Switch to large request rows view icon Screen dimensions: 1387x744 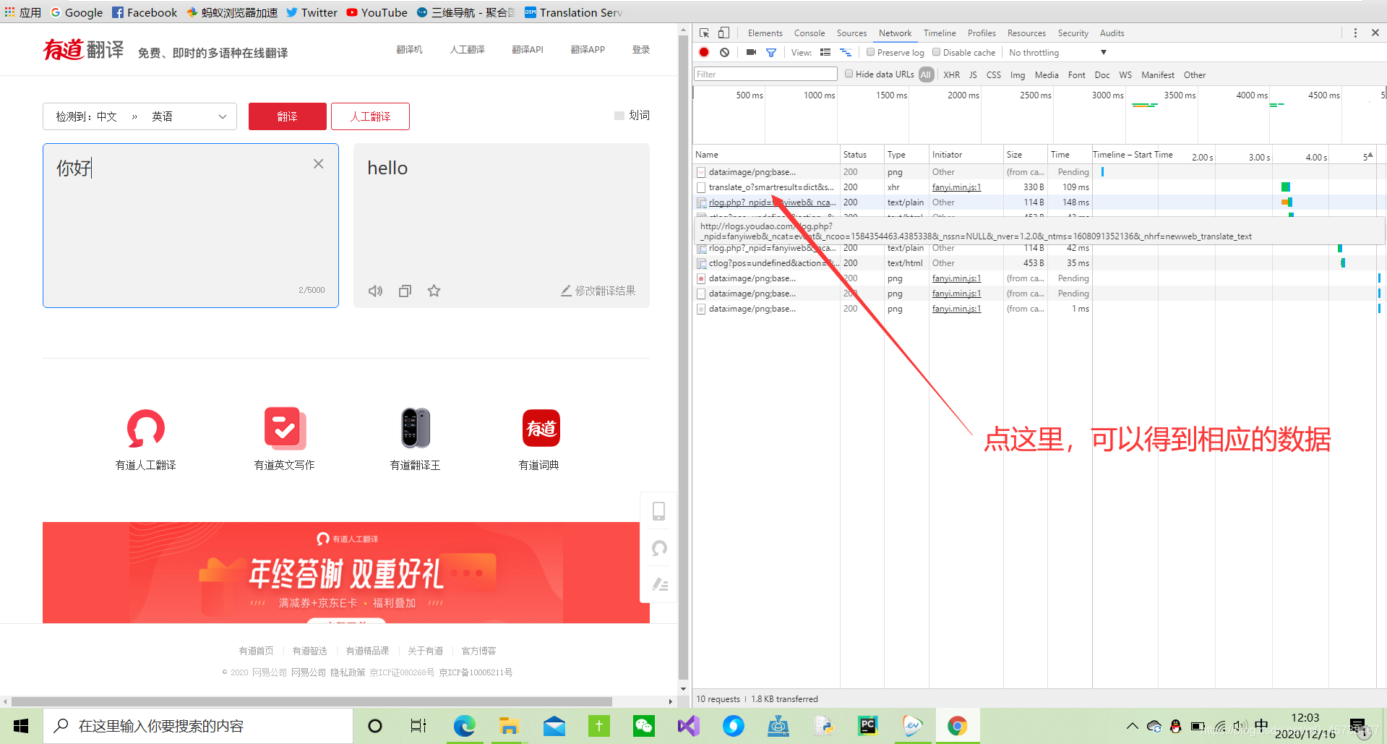(x=825, y=52)
